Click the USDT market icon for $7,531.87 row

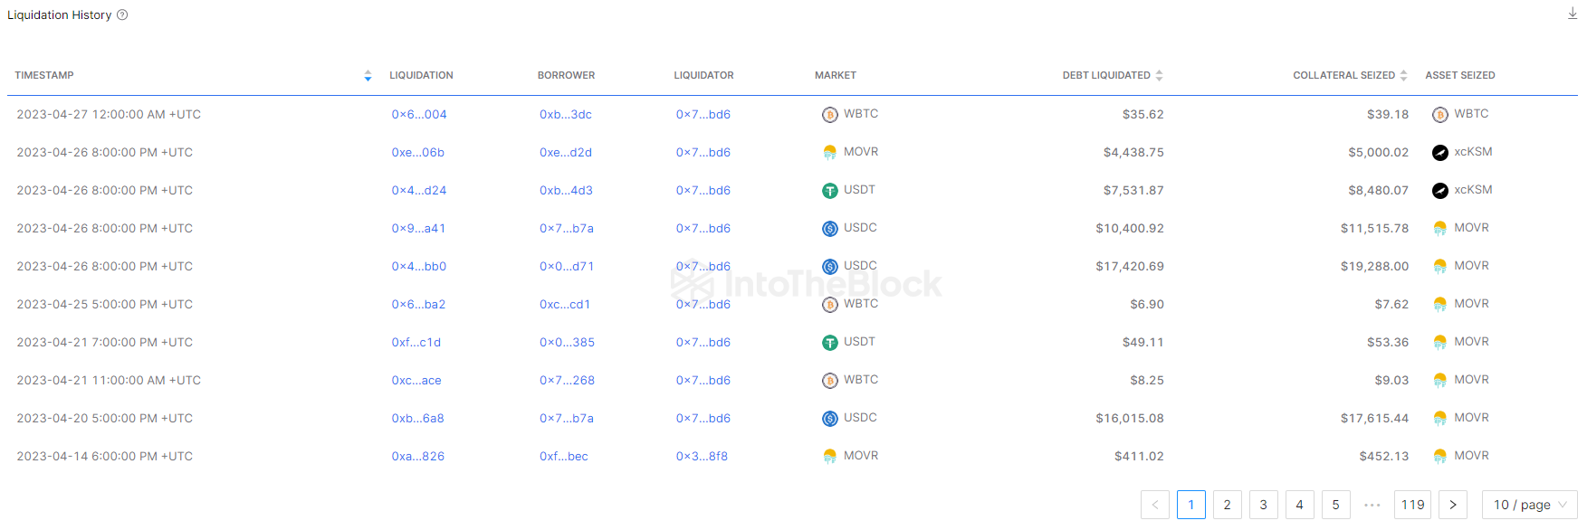tap(829, 191)
